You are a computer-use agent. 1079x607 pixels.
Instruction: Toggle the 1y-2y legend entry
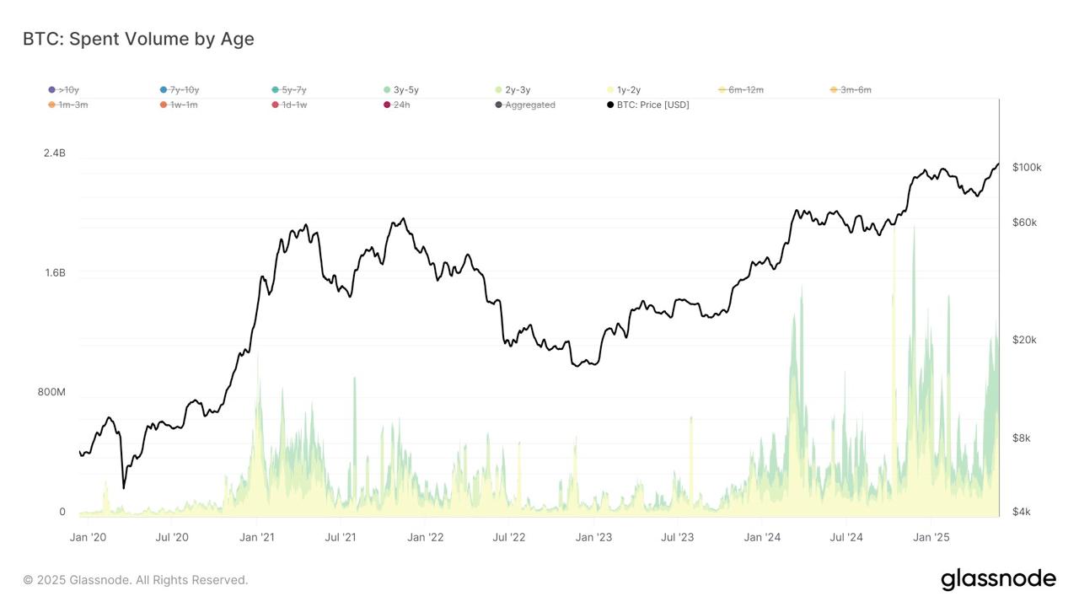point(625,89)
